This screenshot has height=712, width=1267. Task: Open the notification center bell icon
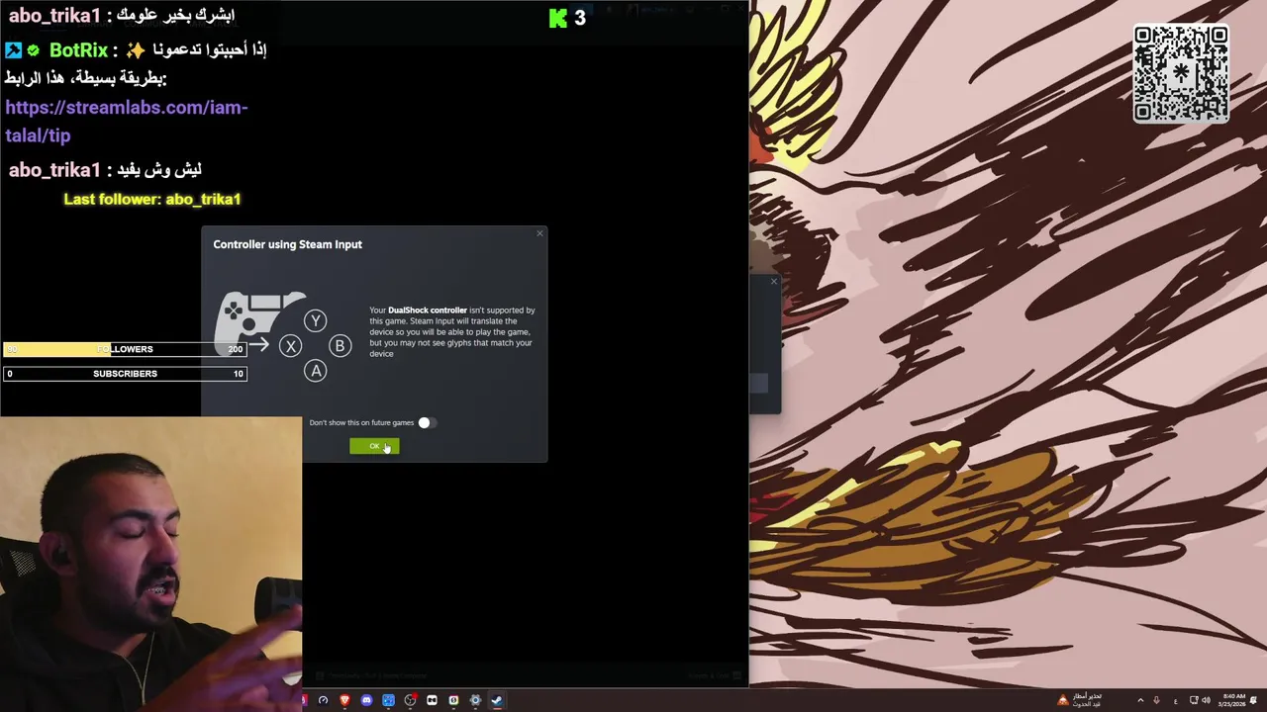click(1254, 700)
